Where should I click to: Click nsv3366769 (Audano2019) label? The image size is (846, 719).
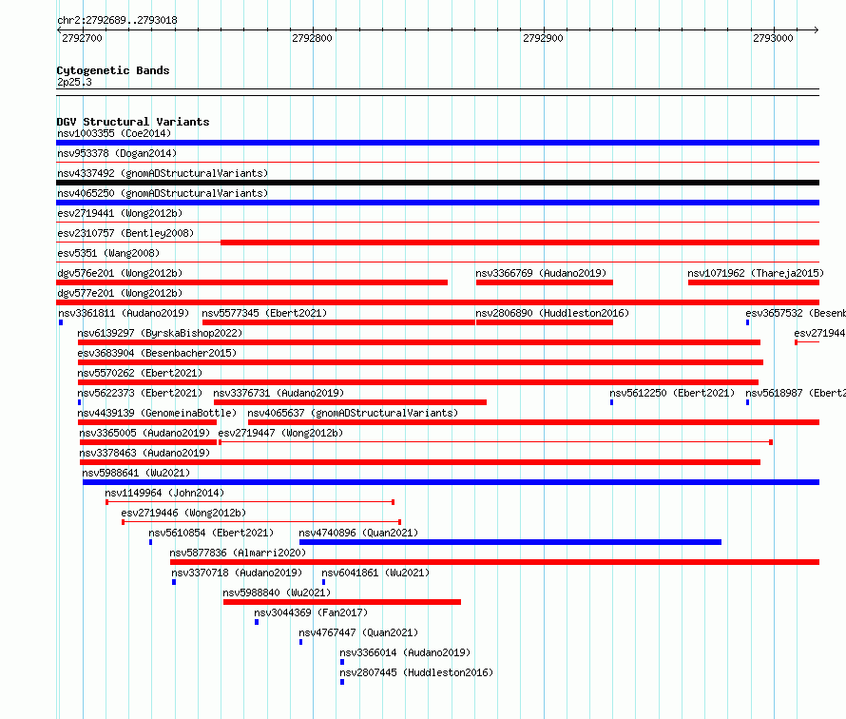coord(541,273)
